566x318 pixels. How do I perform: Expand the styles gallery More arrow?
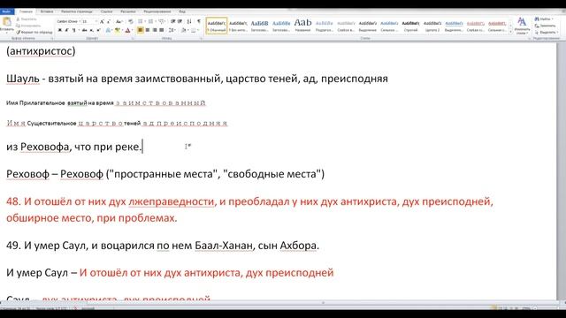(x=510, y=32)
